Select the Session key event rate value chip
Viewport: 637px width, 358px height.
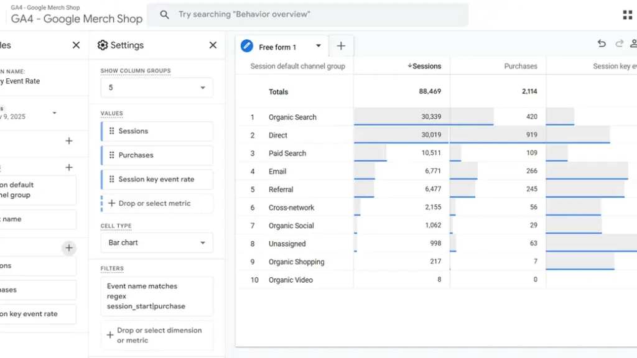coord(157,180)
